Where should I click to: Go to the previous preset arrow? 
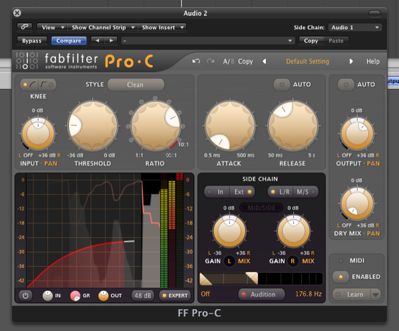pyautogui.click(x=264, y=61)
